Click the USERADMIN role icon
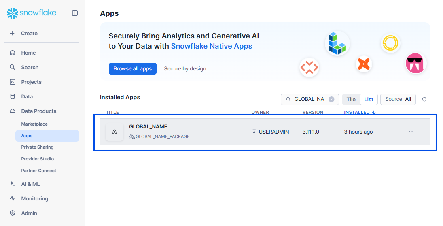Screen dimensions: 443x226 point(254,132)
